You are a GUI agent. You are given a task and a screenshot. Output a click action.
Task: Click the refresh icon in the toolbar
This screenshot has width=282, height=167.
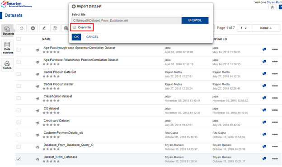pyautogui.click(x=22, y=28)
